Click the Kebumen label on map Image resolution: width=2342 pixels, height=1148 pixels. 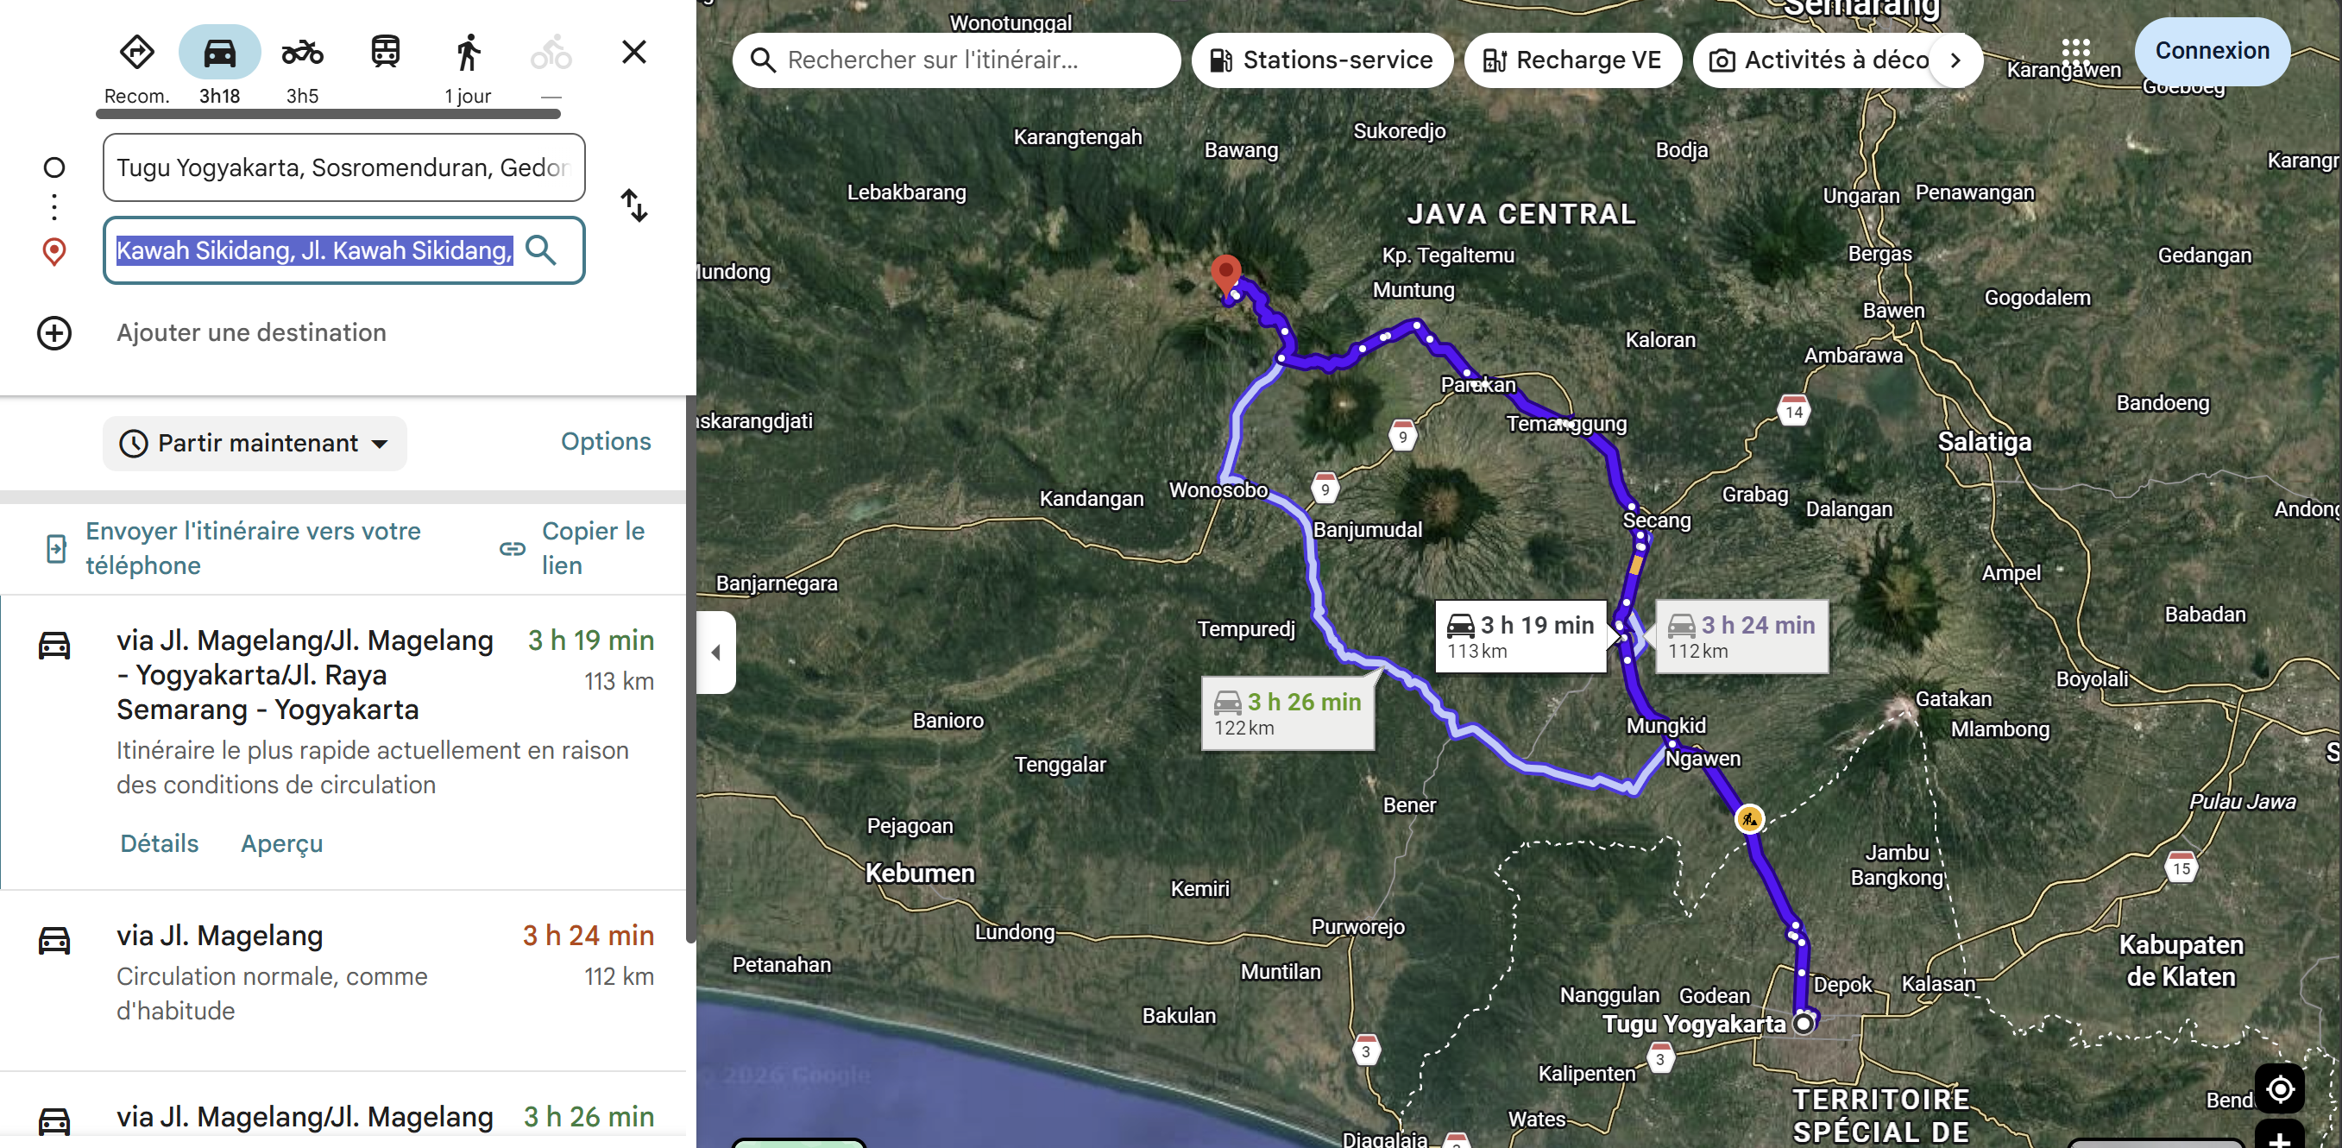919,874
